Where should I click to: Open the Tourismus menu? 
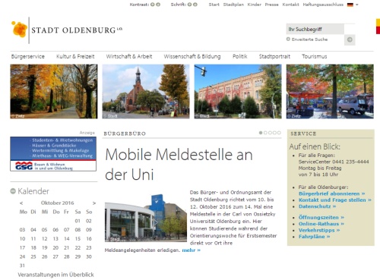click(x=314, y=56)
